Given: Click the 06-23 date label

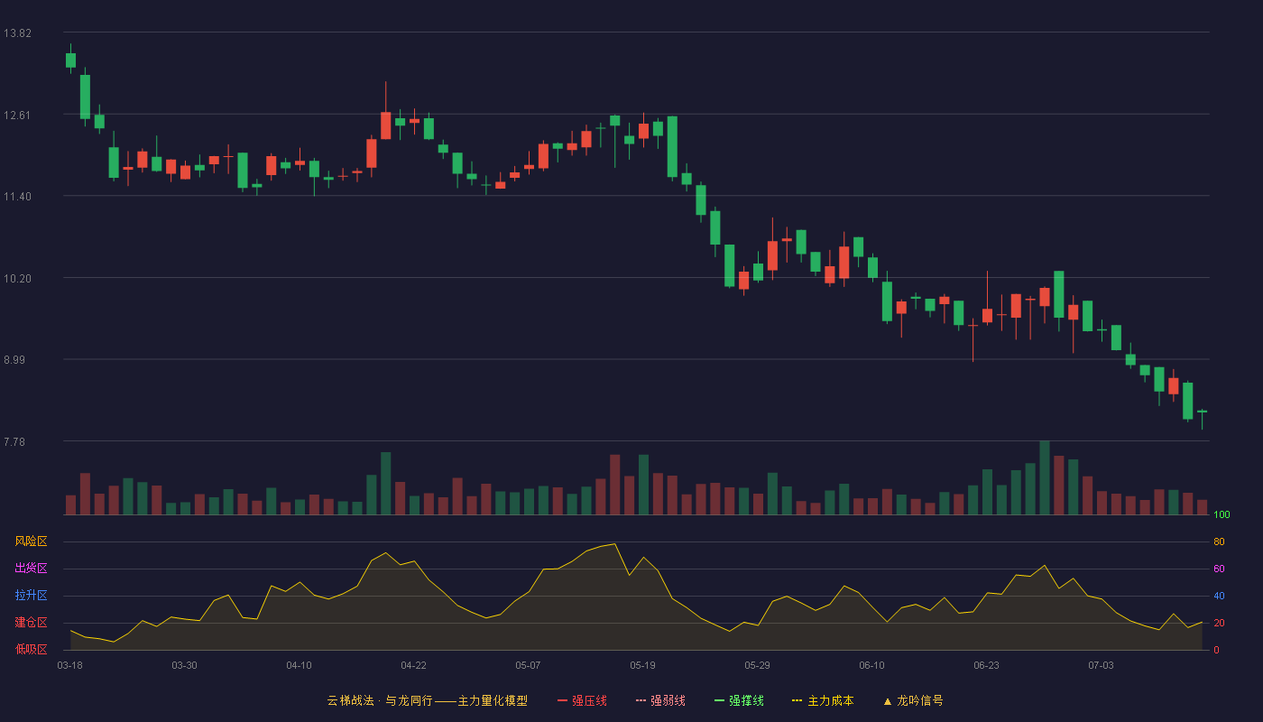Looking at the screenshot, I should tap(986, 665).
